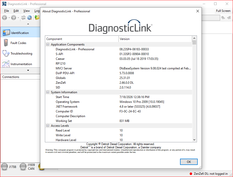Select the Troubleshooting sidebar label
Viewport: 233px width, 177px height.
(21, 54)
